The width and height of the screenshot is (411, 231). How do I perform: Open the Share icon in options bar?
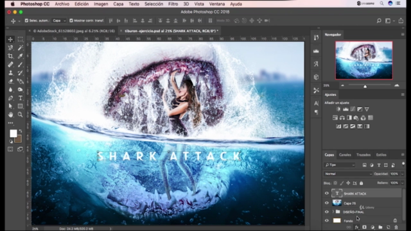pyautogui.click(x=401, y=21)
